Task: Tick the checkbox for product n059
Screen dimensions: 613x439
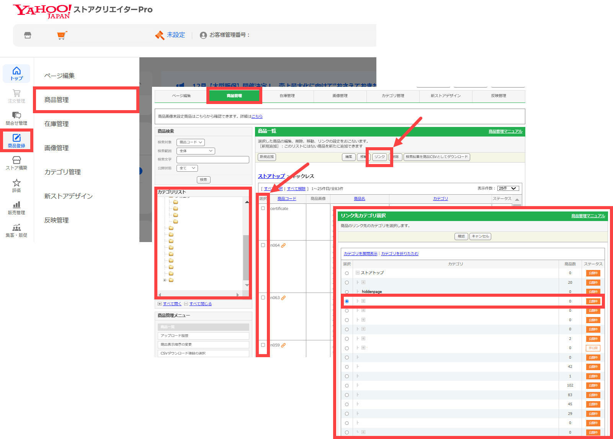Action: [x=263, y=345]
